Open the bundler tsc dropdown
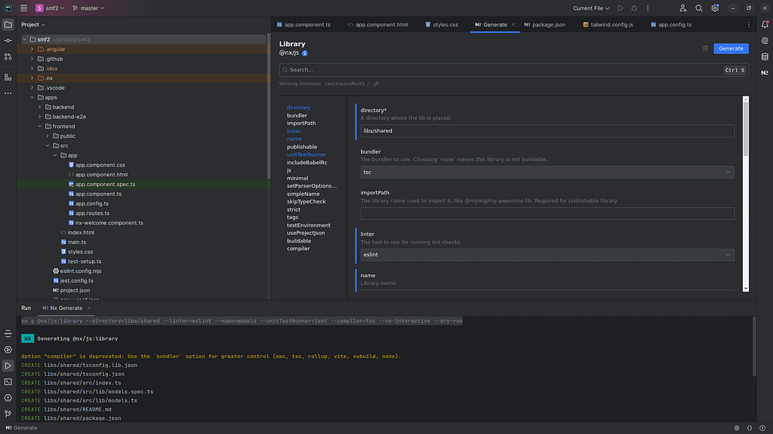 [547, 173]
